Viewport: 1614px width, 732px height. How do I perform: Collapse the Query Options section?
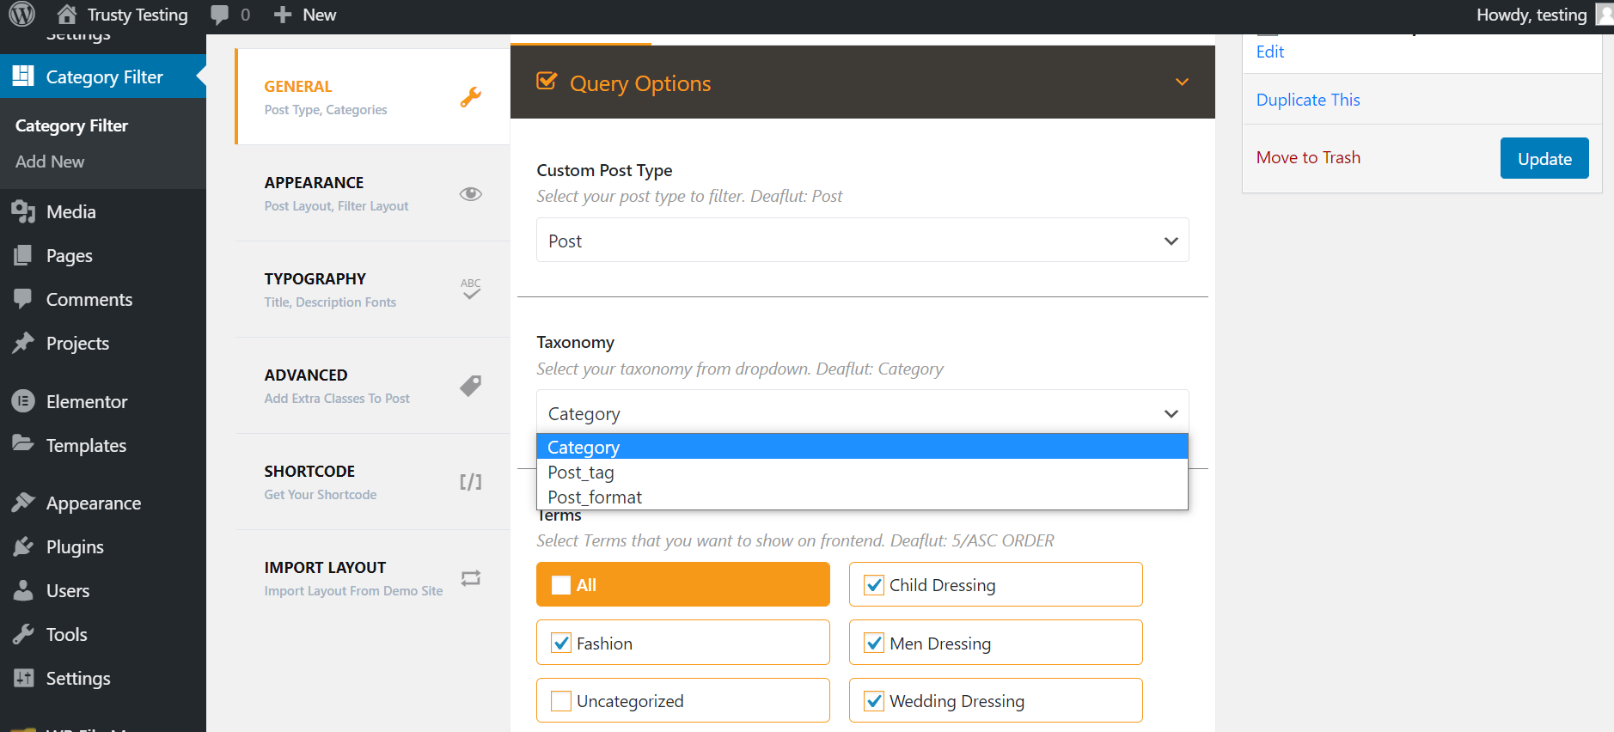coord(1182,82)
